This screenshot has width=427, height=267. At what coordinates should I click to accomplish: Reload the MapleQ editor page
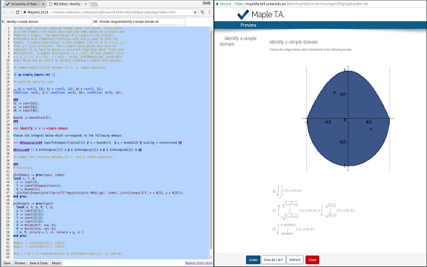17,12
